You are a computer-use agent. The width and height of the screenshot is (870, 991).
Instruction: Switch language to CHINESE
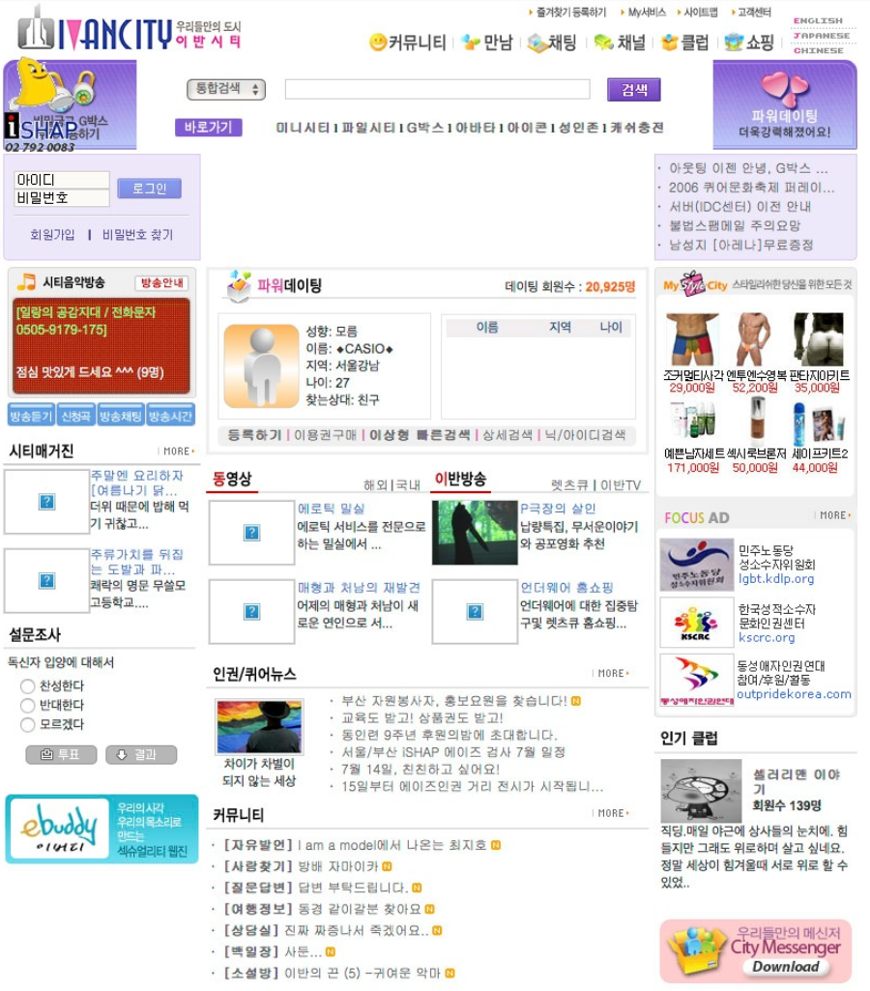coord(818,50)
